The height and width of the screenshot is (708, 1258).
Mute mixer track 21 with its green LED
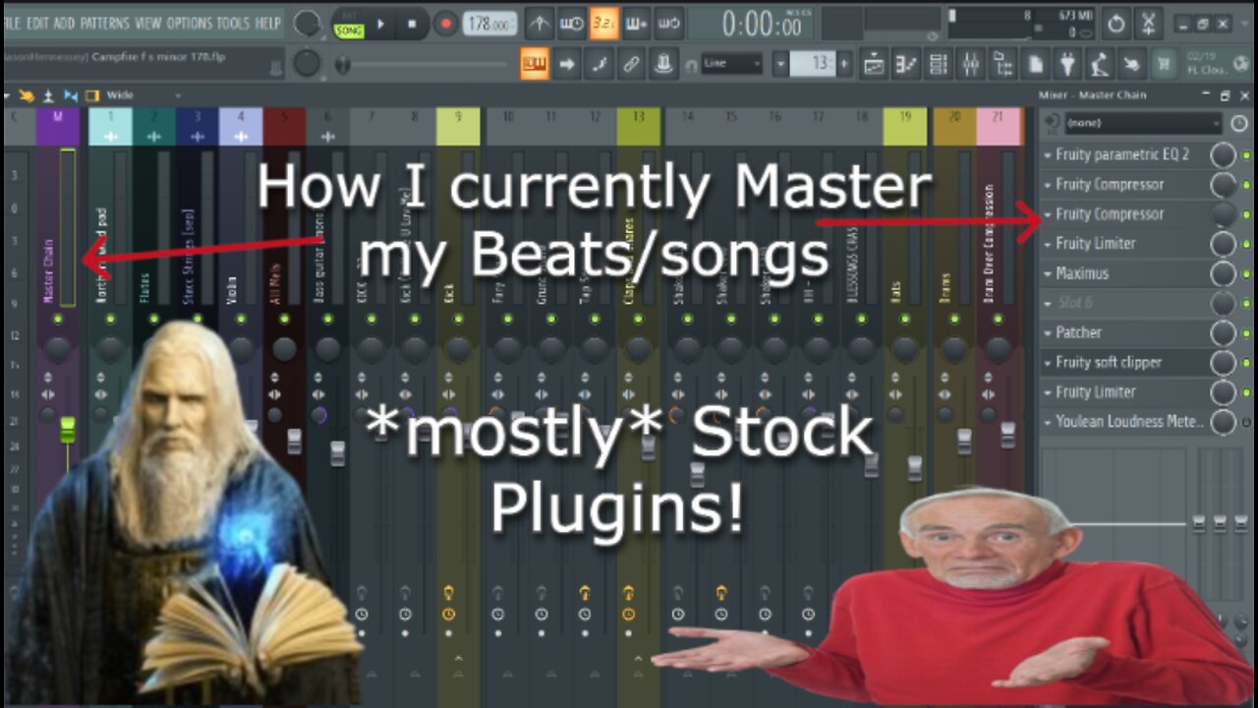(999, 319)
